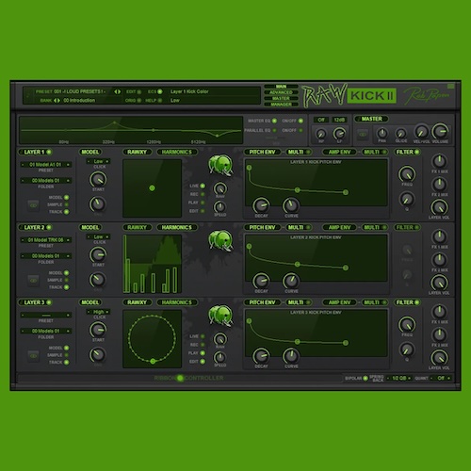The image size is (471, 471).
Task: Open Layer 3 click type selector 'High'
Action: (98, 312)
